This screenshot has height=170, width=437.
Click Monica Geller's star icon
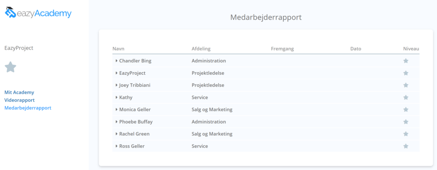click(x=406, y=109)
